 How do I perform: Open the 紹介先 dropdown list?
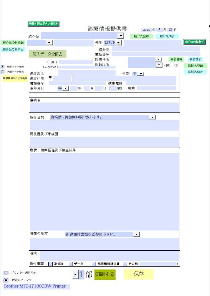[x=121, y=36]
